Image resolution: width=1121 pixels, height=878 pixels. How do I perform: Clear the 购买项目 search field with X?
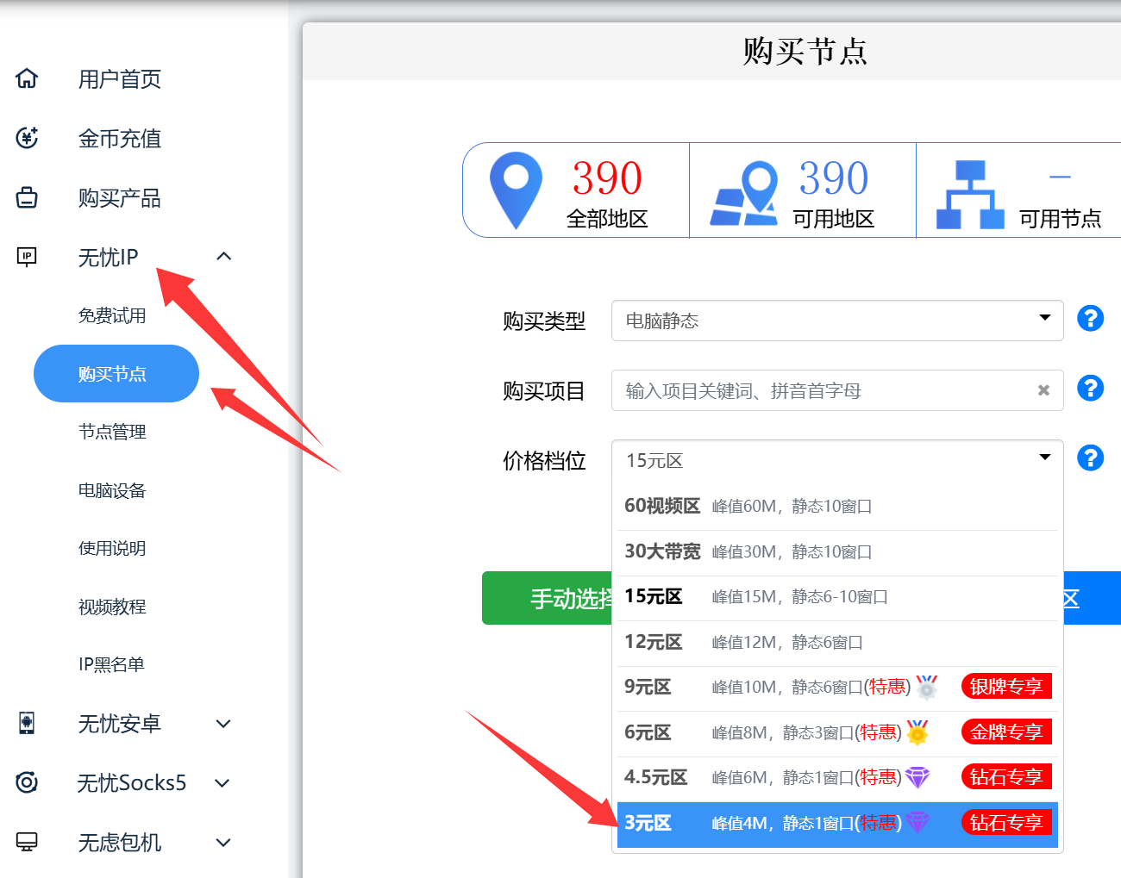point(1043,390)
